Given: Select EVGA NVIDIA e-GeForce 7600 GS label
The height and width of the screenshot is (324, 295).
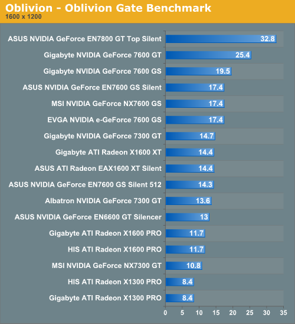Looking at the screenshot, I should click(x=104, y=120).
